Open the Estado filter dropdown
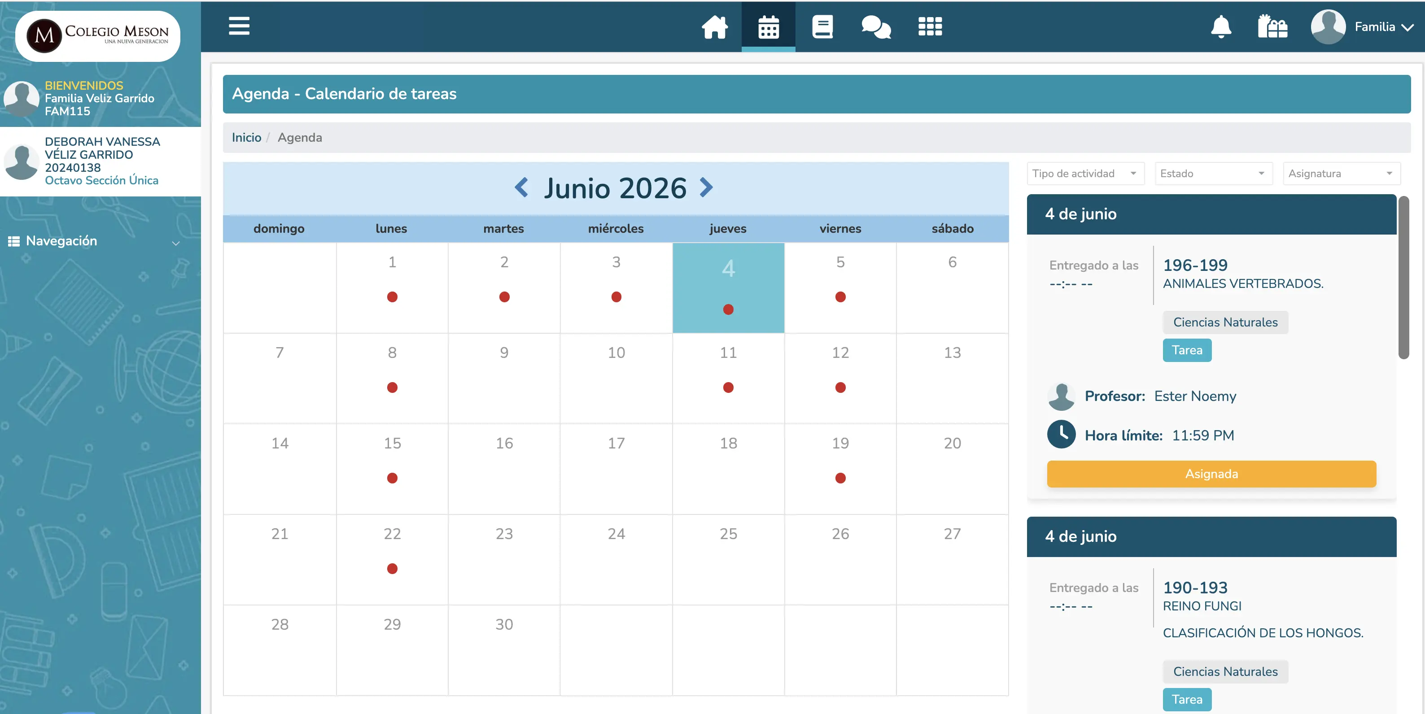This screenshot has width=1425, height=714. [1214, 174]
